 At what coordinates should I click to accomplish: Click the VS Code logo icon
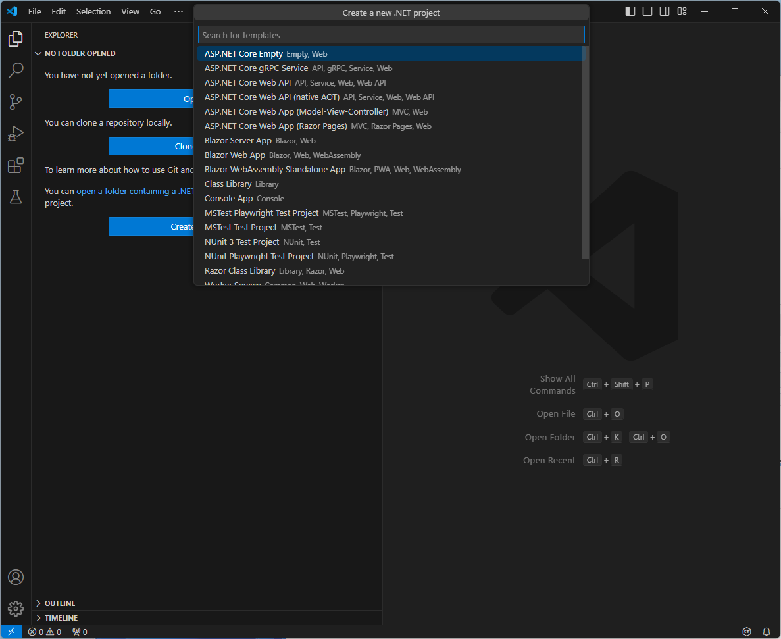[x=12, y=11]
